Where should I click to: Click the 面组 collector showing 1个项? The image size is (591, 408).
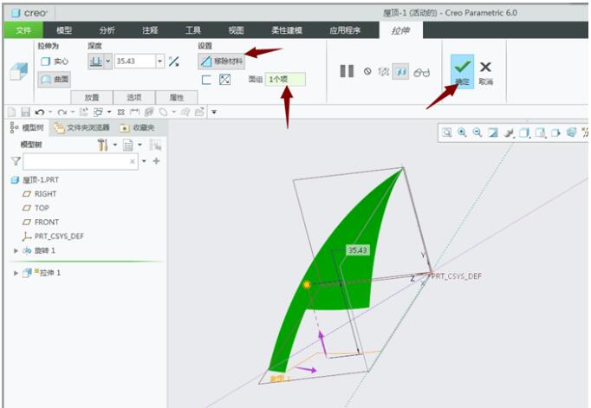(x=285, y=79)
